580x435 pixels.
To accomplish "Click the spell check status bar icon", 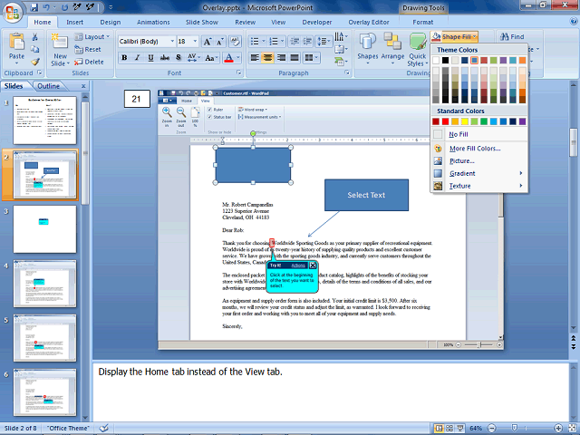I will tap(104, 428).
